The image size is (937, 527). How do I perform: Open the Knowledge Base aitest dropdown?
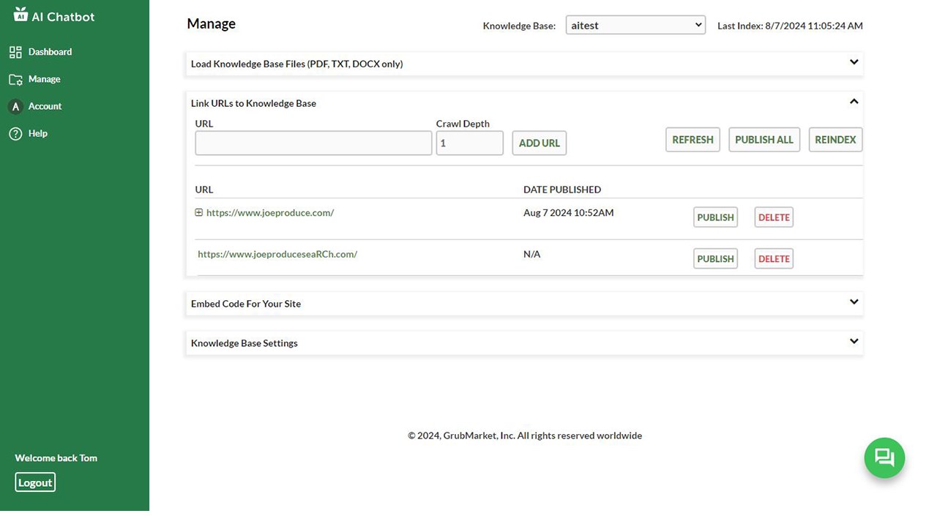point(635,25)
